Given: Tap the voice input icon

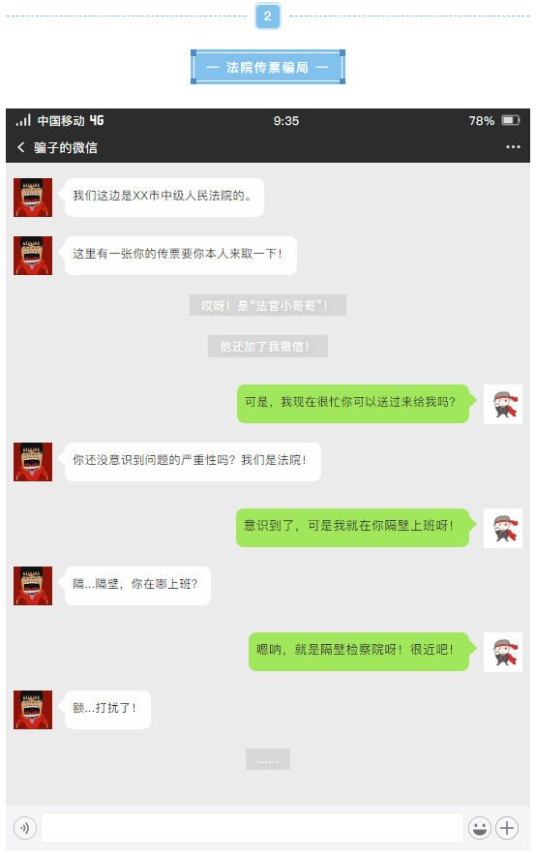Looking at the screenshot, I should [24, 828].
